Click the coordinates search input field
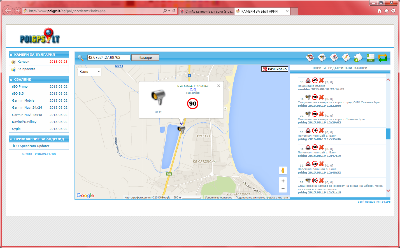400x248 pixels. point(109,57)
